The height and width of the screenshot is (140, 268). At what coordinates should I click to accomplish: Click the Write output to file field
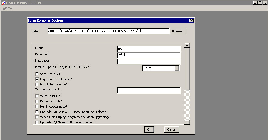149,90
